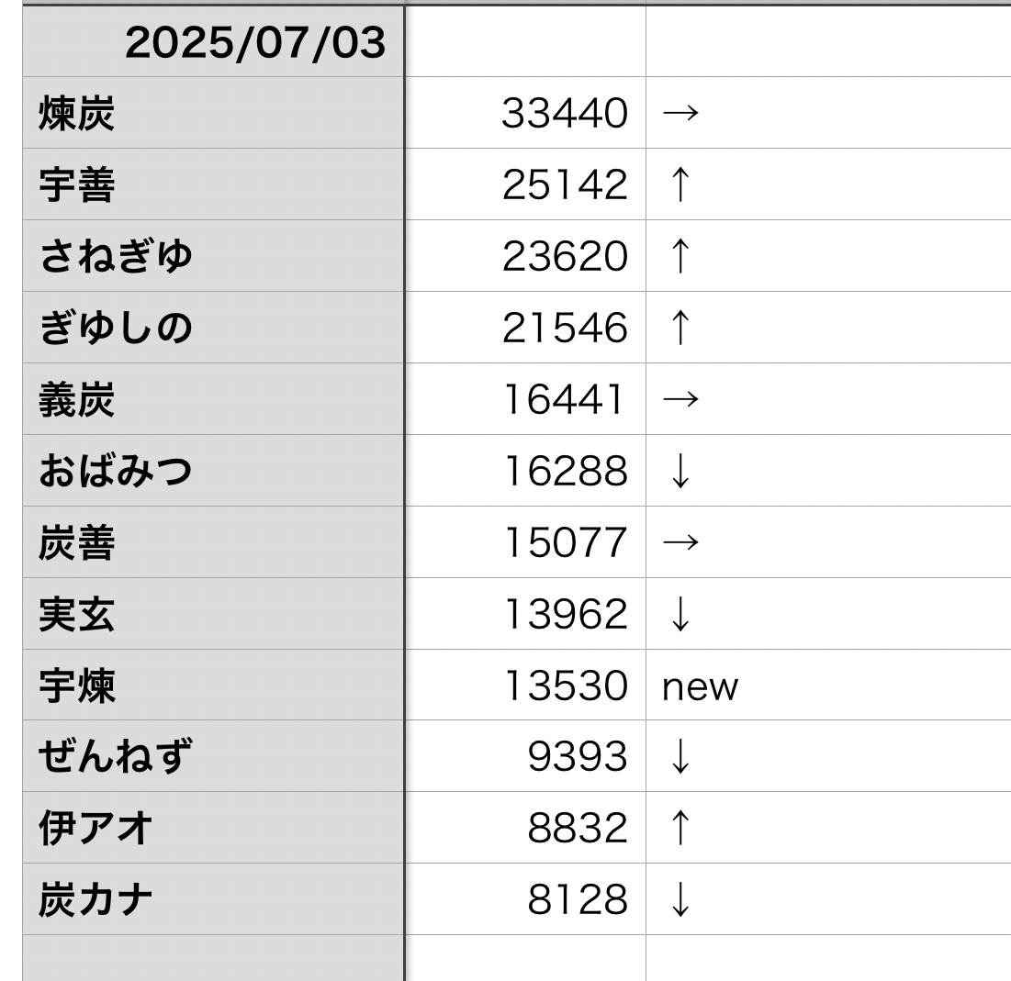Image resolution: width=1011 pixels, height=981 pixels.
Task: Select the cell containing 13962
Action: coord(525,614)
